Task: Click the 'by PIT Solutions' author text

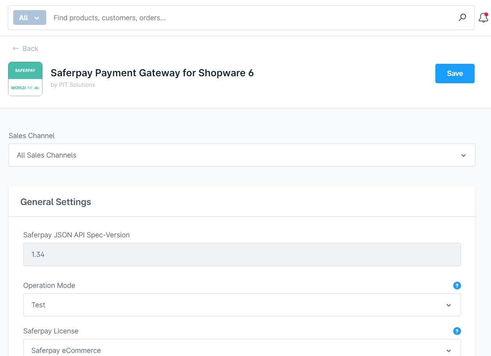Action: (73, 85)
